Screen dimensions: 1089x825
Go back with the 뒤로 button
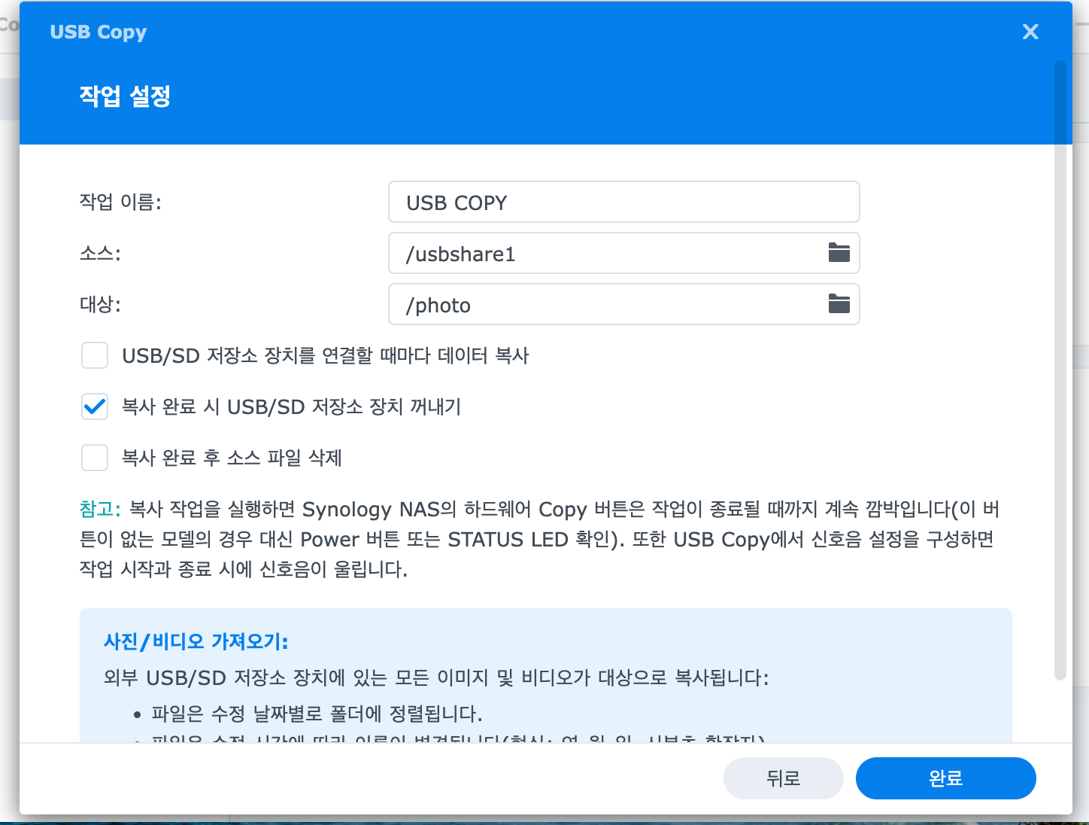point(783,778)
